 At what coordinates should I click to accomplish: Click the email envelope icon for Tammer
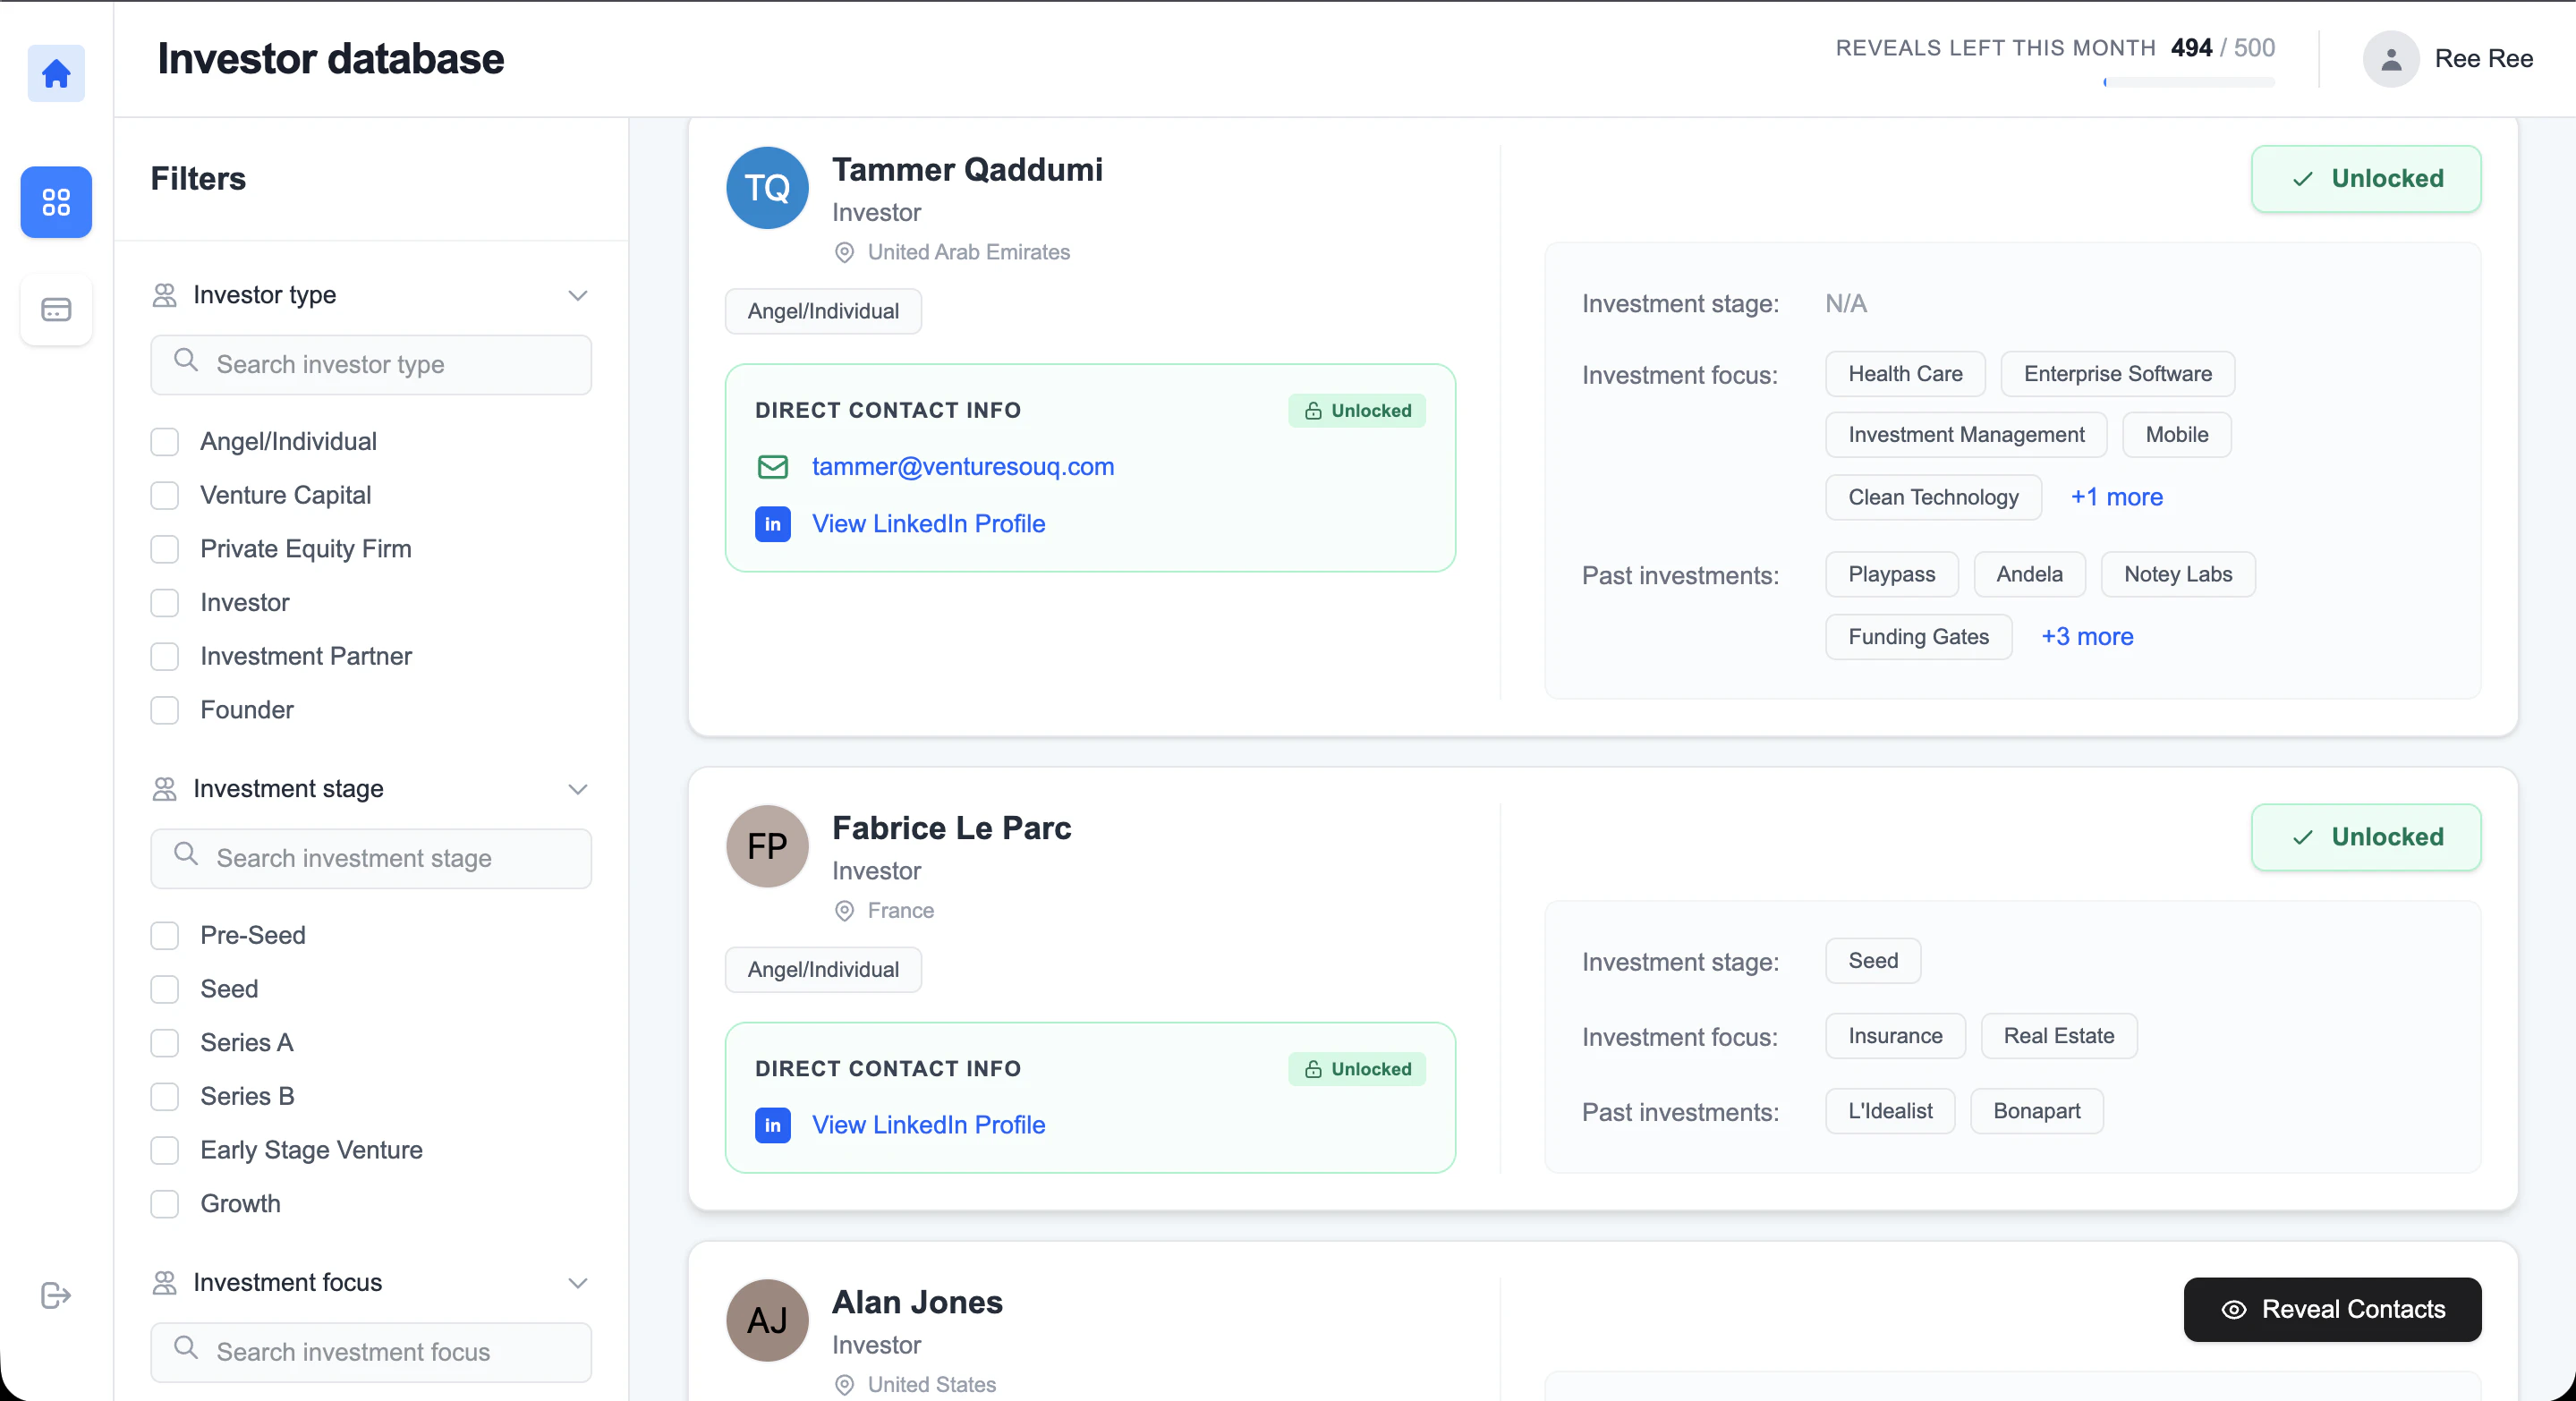[773, 467]
